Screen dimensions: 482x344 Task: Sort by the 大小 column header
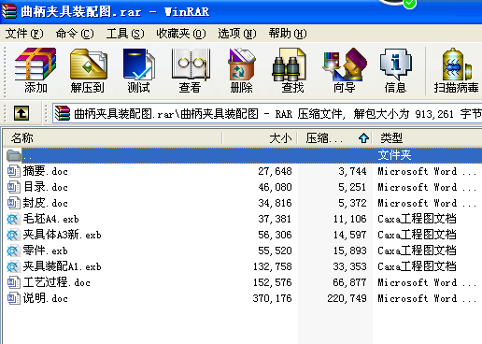(260, 138)
